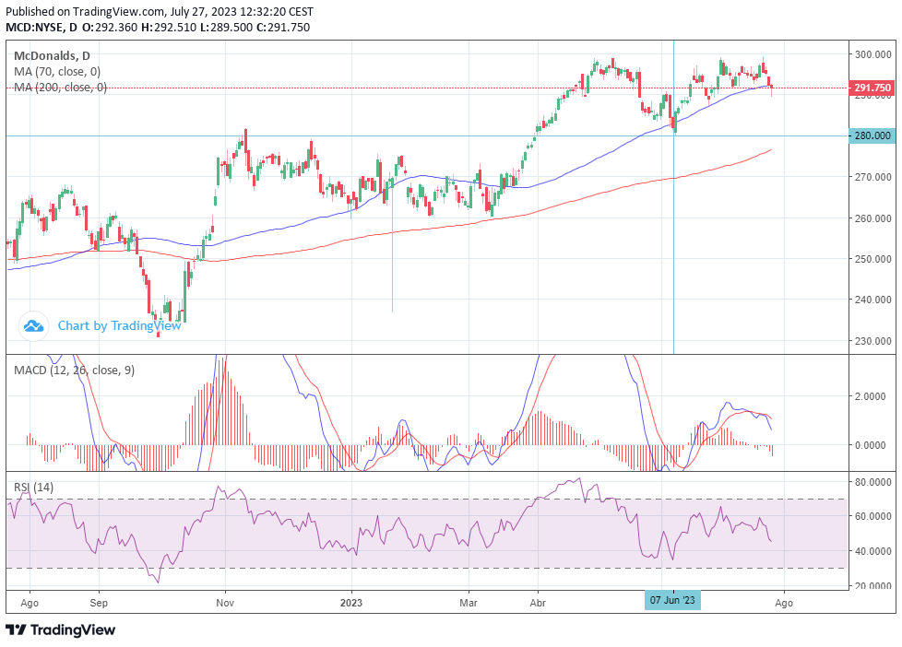Click the Abr label on time axis

click(x=538, y=603)
